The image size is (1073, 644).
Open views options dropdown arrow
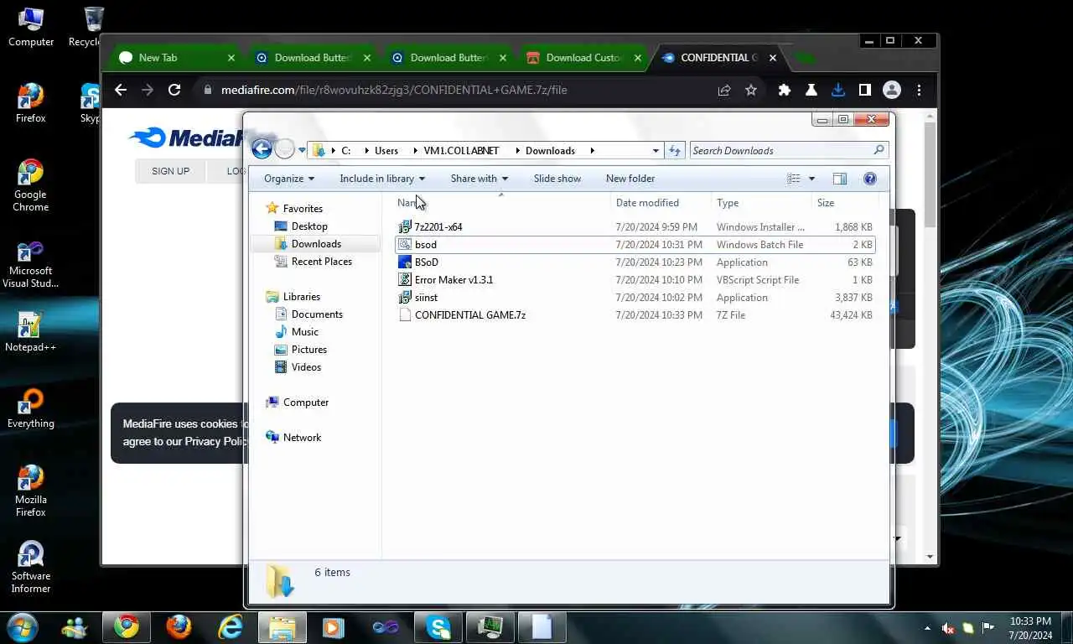pos(811,179)
